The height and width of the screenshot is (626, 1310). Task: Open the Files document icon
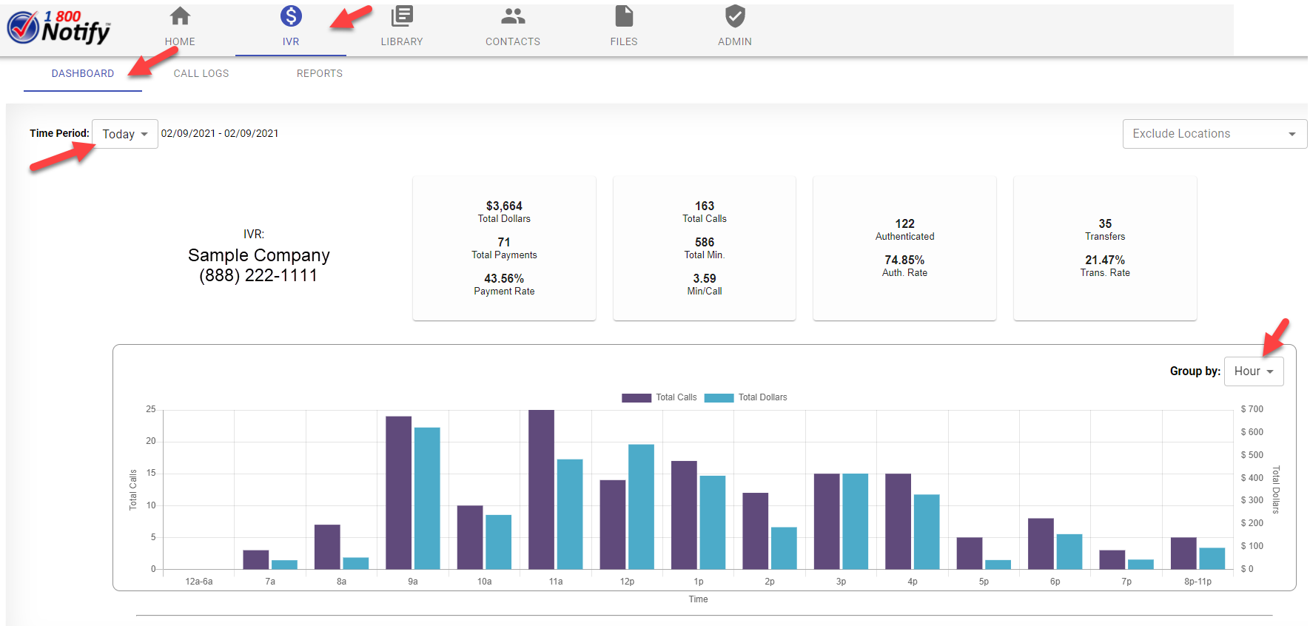pyautogui.click(x=624, y=16)
